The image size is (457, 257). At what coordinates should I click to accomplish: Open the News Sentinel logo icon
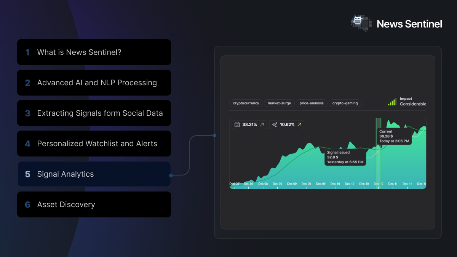(x=361, y=23)
